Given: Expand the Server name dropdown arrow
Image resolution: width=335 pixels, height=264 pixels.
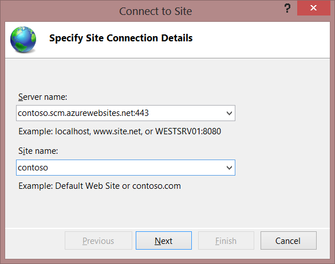Looking at the screenshot, I should coord(229,113).
